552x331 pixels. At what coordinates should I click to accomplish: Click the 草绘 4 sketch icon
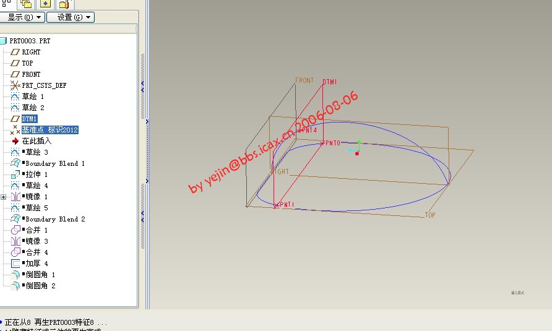pos(15,186)
